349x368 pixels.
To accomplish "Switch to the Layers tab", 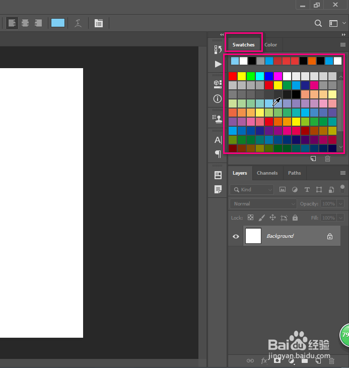I will pyautogui.click(x=240, y=173).
